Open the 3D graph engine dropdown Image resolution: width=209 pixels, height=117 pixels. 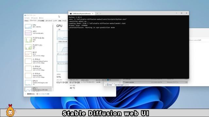59,30
